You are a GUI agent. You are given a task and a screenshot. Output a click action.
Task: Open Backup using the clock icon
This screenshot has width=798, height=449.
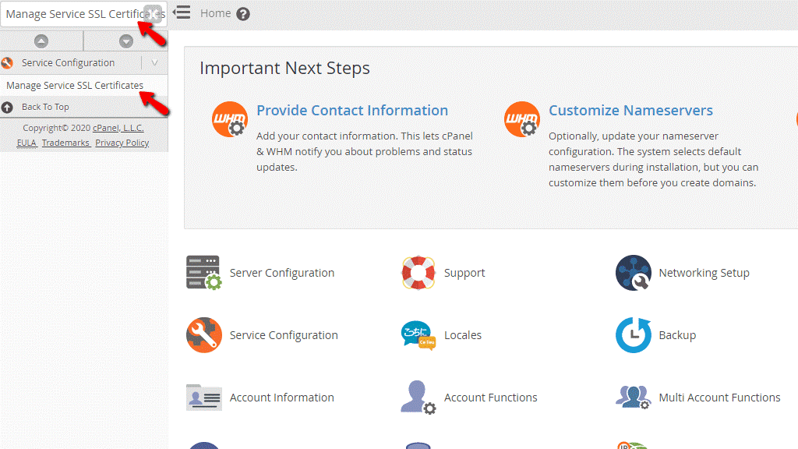633,335
